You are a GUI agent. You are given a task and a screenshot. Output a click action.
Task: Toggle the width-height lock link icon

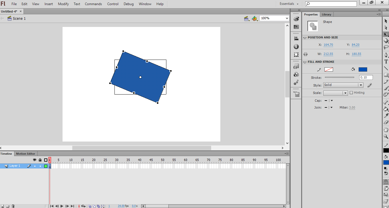pos(306,54)
